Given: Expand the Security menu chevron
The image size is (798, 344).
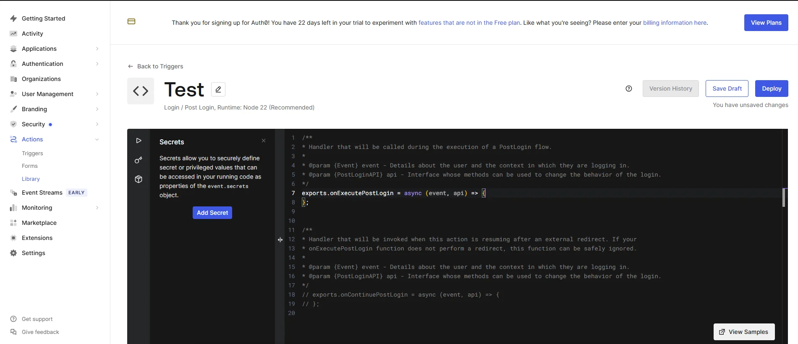Looking at the screenshot, I should (97, 124).
